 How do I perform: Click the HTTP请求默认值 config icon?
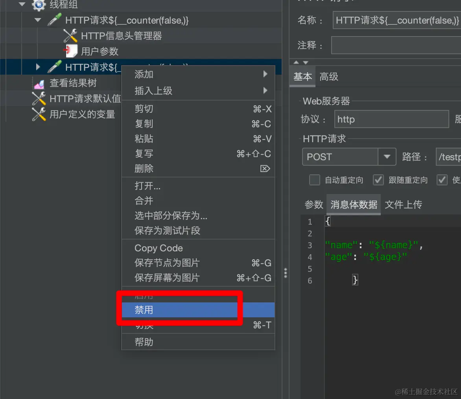39,99
